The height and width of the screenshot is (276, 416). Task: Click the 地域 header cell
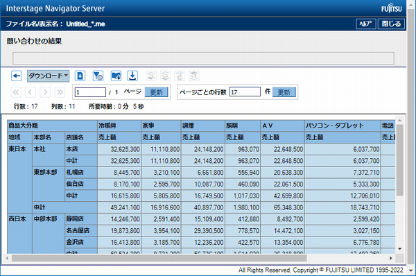[x=19, y=137]
